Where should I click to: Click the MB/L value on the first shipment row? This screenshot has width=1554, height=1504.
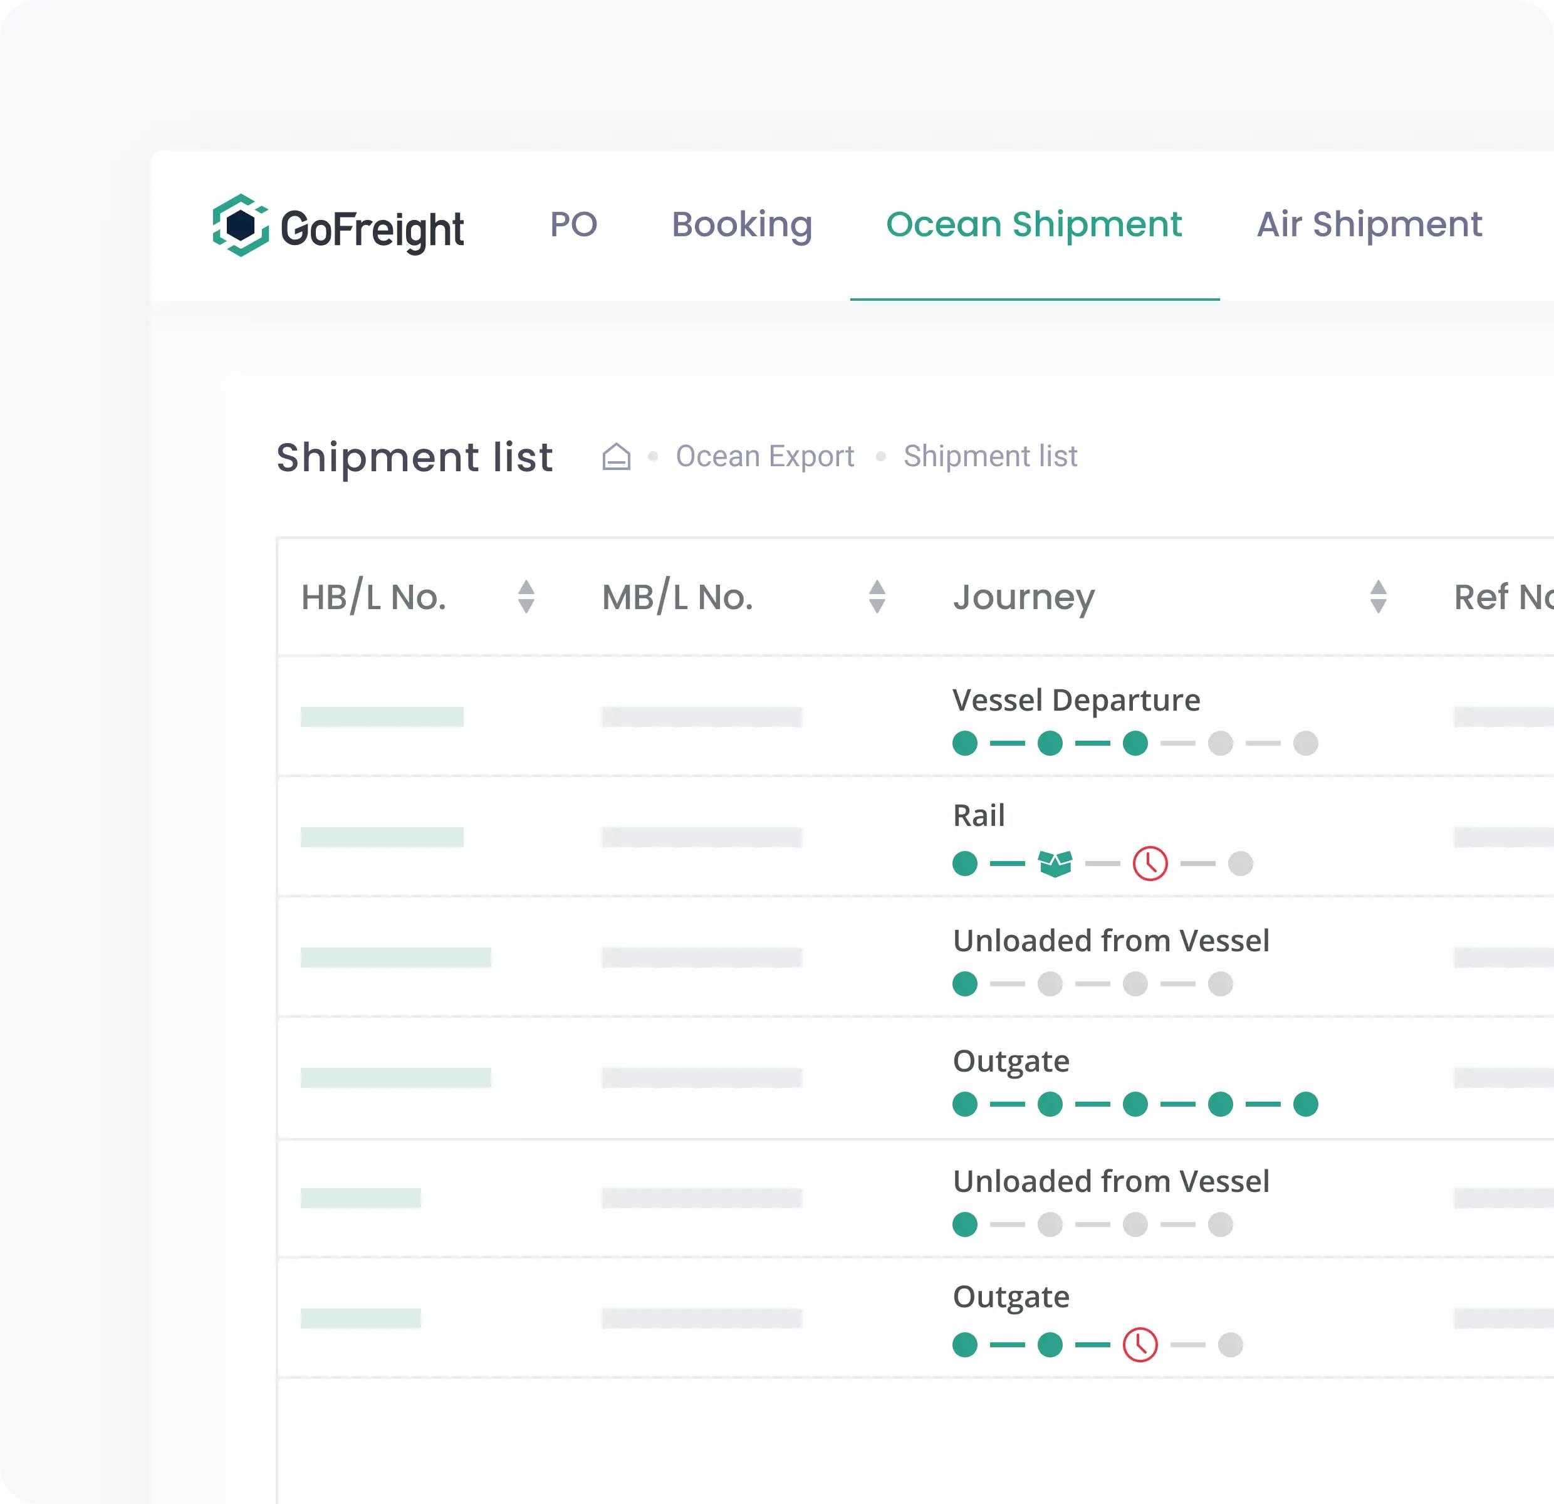[x=701, y=716]
